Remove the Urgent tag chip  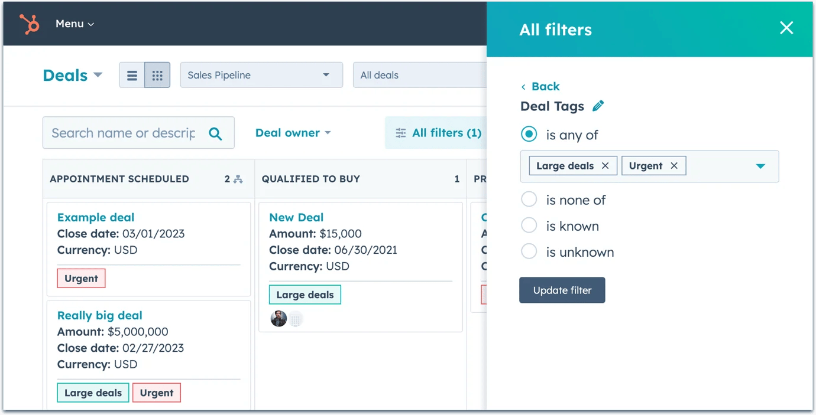click(673, 166)
